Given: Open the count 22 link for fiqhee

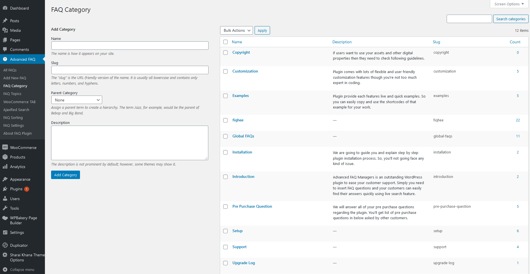Looking at the screenshot, I should 518,120.
